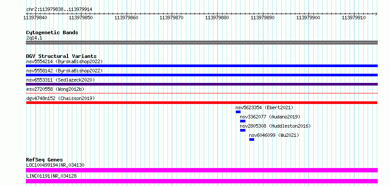Viewport: 390px width, 186px height.
Task: Click the chr2:113979838..113979914 region label
Action: (x=59, y=10)
